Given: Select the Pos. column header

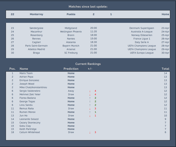Looking at the screenshot, I should pyautogui.click(x=12, y=69).
